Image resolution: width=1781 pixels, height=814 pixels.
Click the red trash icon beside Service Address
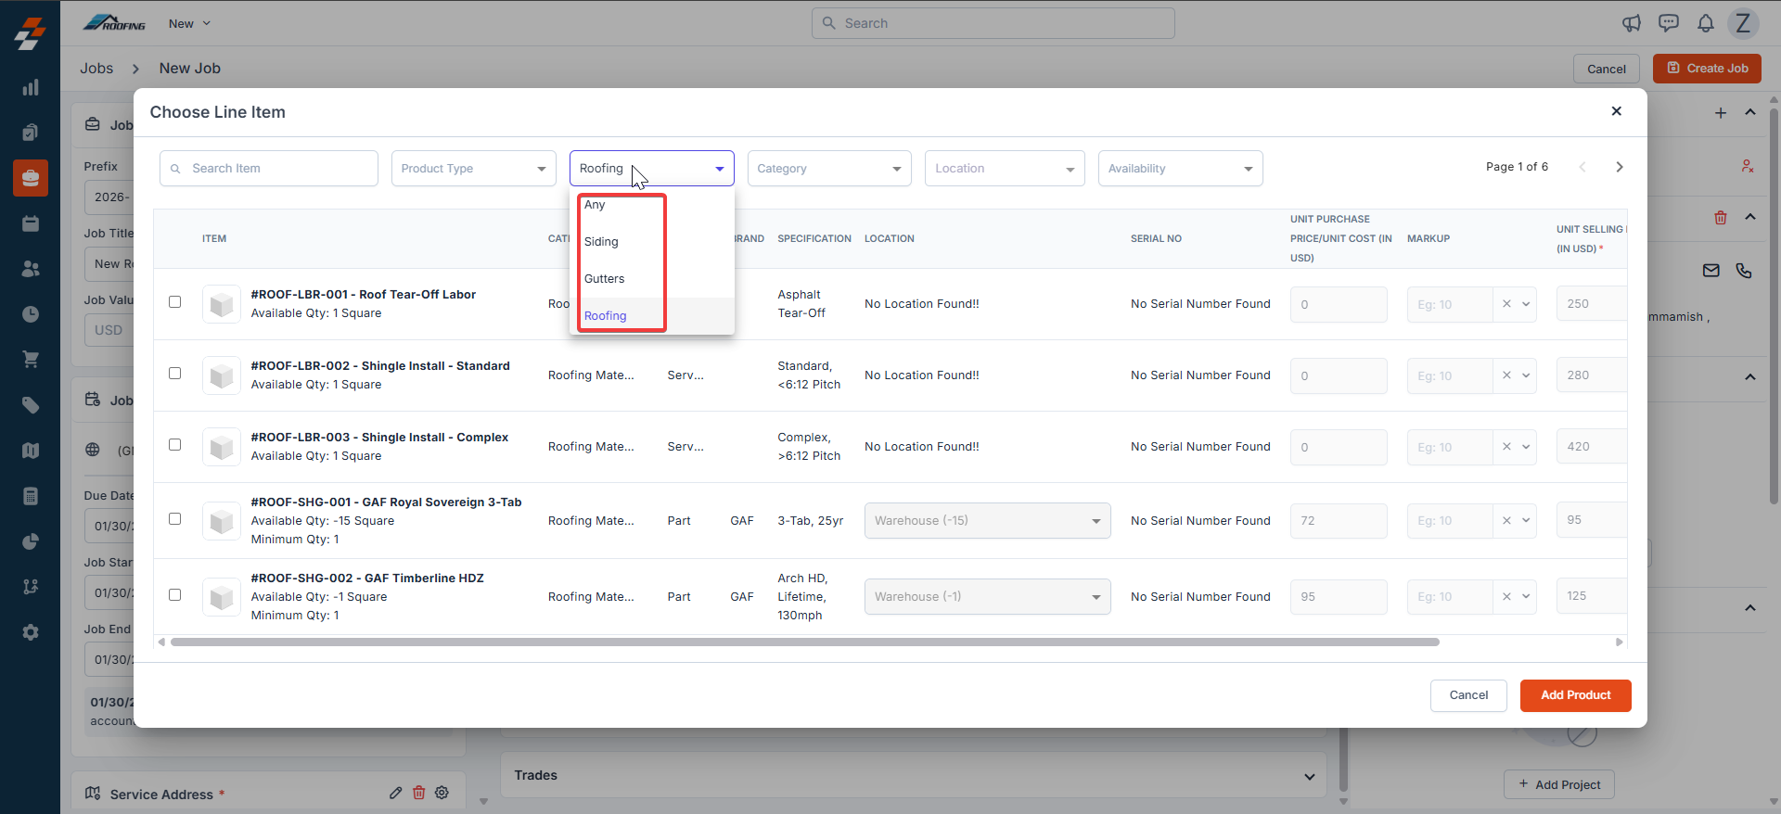(419, 793)
